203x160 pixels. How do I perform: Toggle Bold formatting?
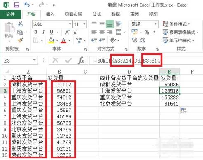(36, 32)
